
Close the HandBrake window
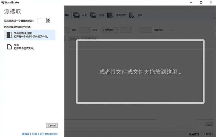coord(211,2)
